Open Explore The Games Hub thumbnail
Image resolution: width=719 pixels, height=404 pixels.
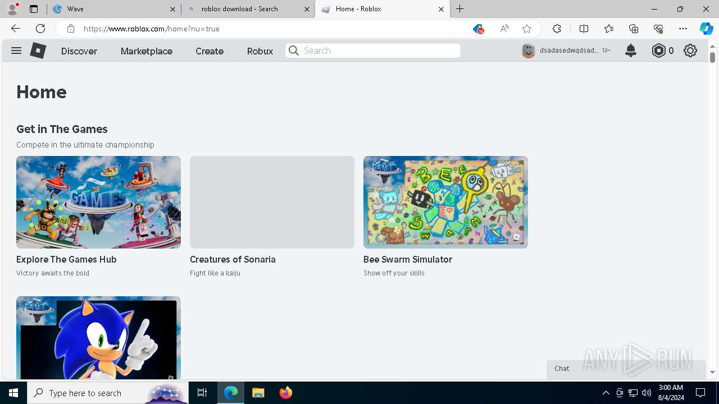point(98,202)
